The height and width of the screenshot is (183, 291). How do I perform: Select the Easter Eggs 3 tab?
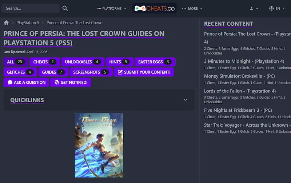(155, 62)
